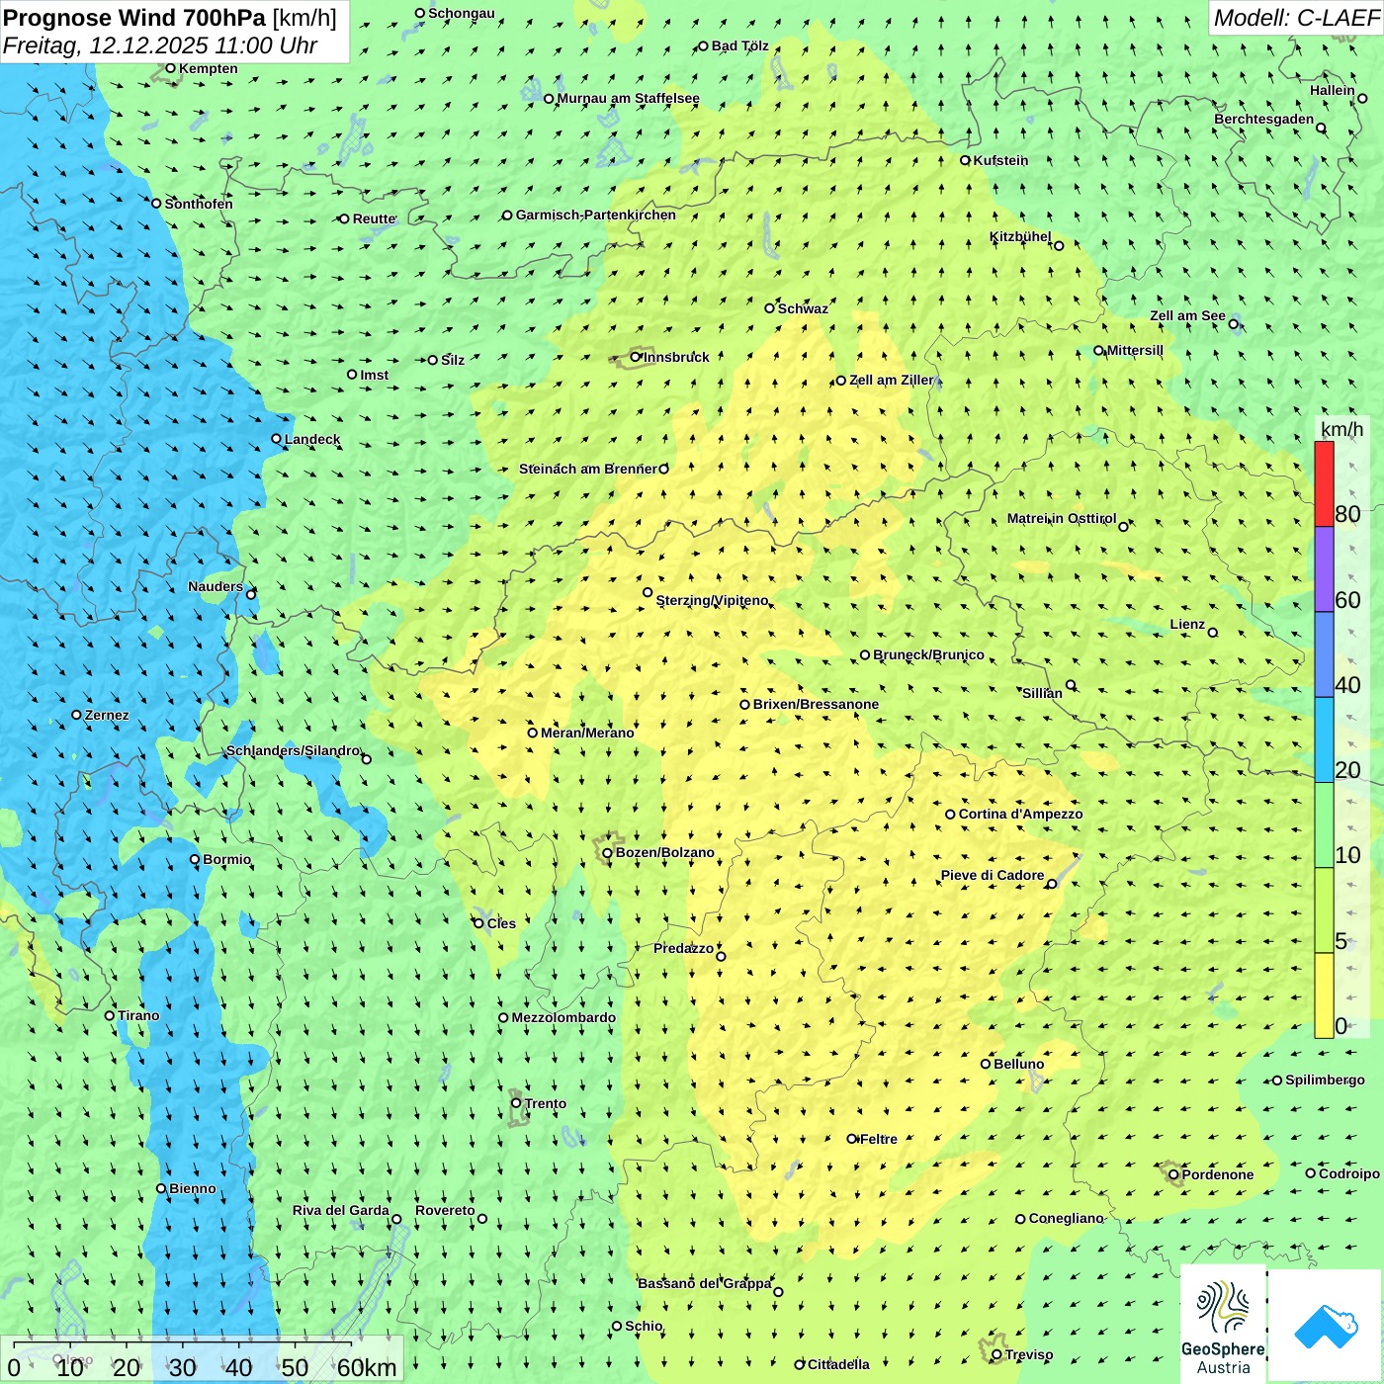Image resolution: width=1384 pixels, height=1384 pixels.
Task: Click the 'Riva del Garda' label
Action: 341,1210
